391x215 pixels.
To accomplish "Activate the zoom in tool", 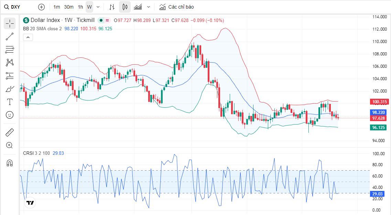I will tap(10, 146).
